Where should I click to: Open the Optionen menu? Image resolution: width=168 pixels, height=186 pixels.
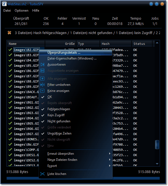22,11
